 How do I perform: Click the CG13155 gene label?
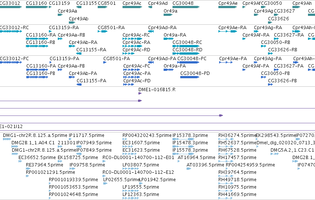point(87,3)
